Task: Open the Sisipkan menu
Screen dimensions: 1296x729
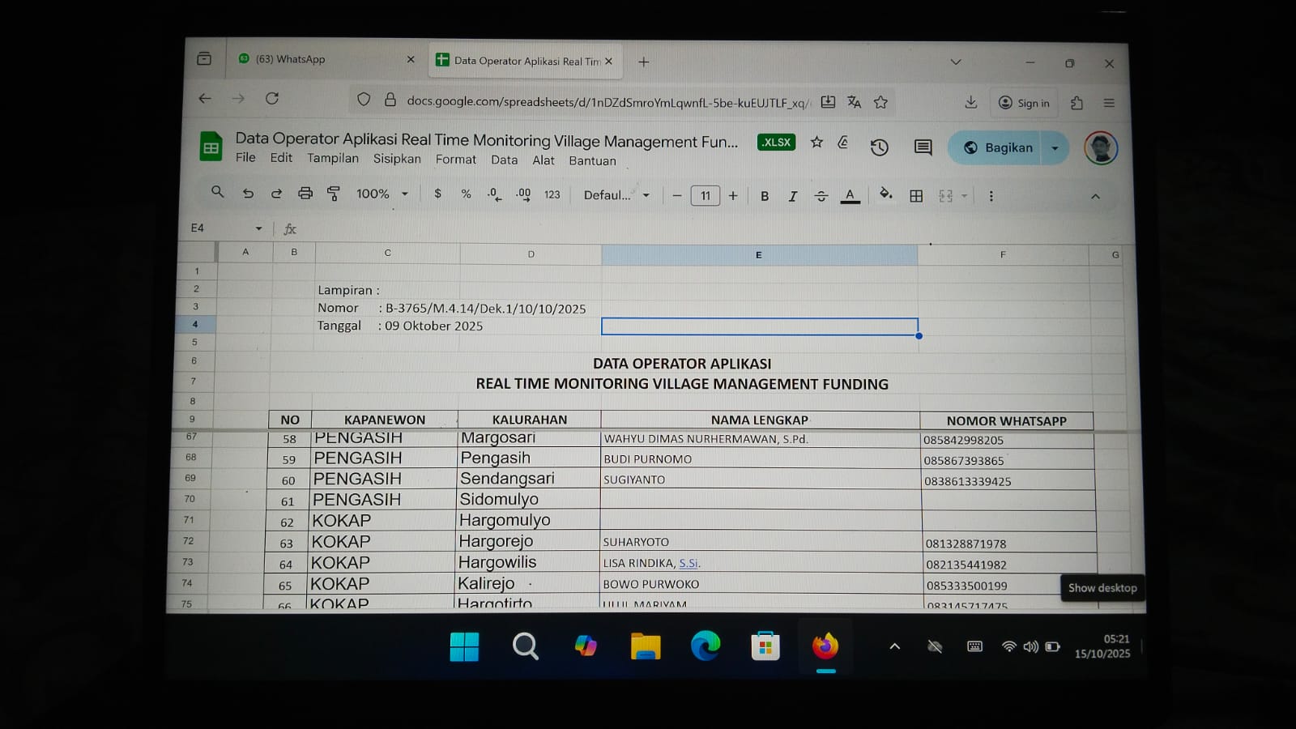Action: coord(397,159)
